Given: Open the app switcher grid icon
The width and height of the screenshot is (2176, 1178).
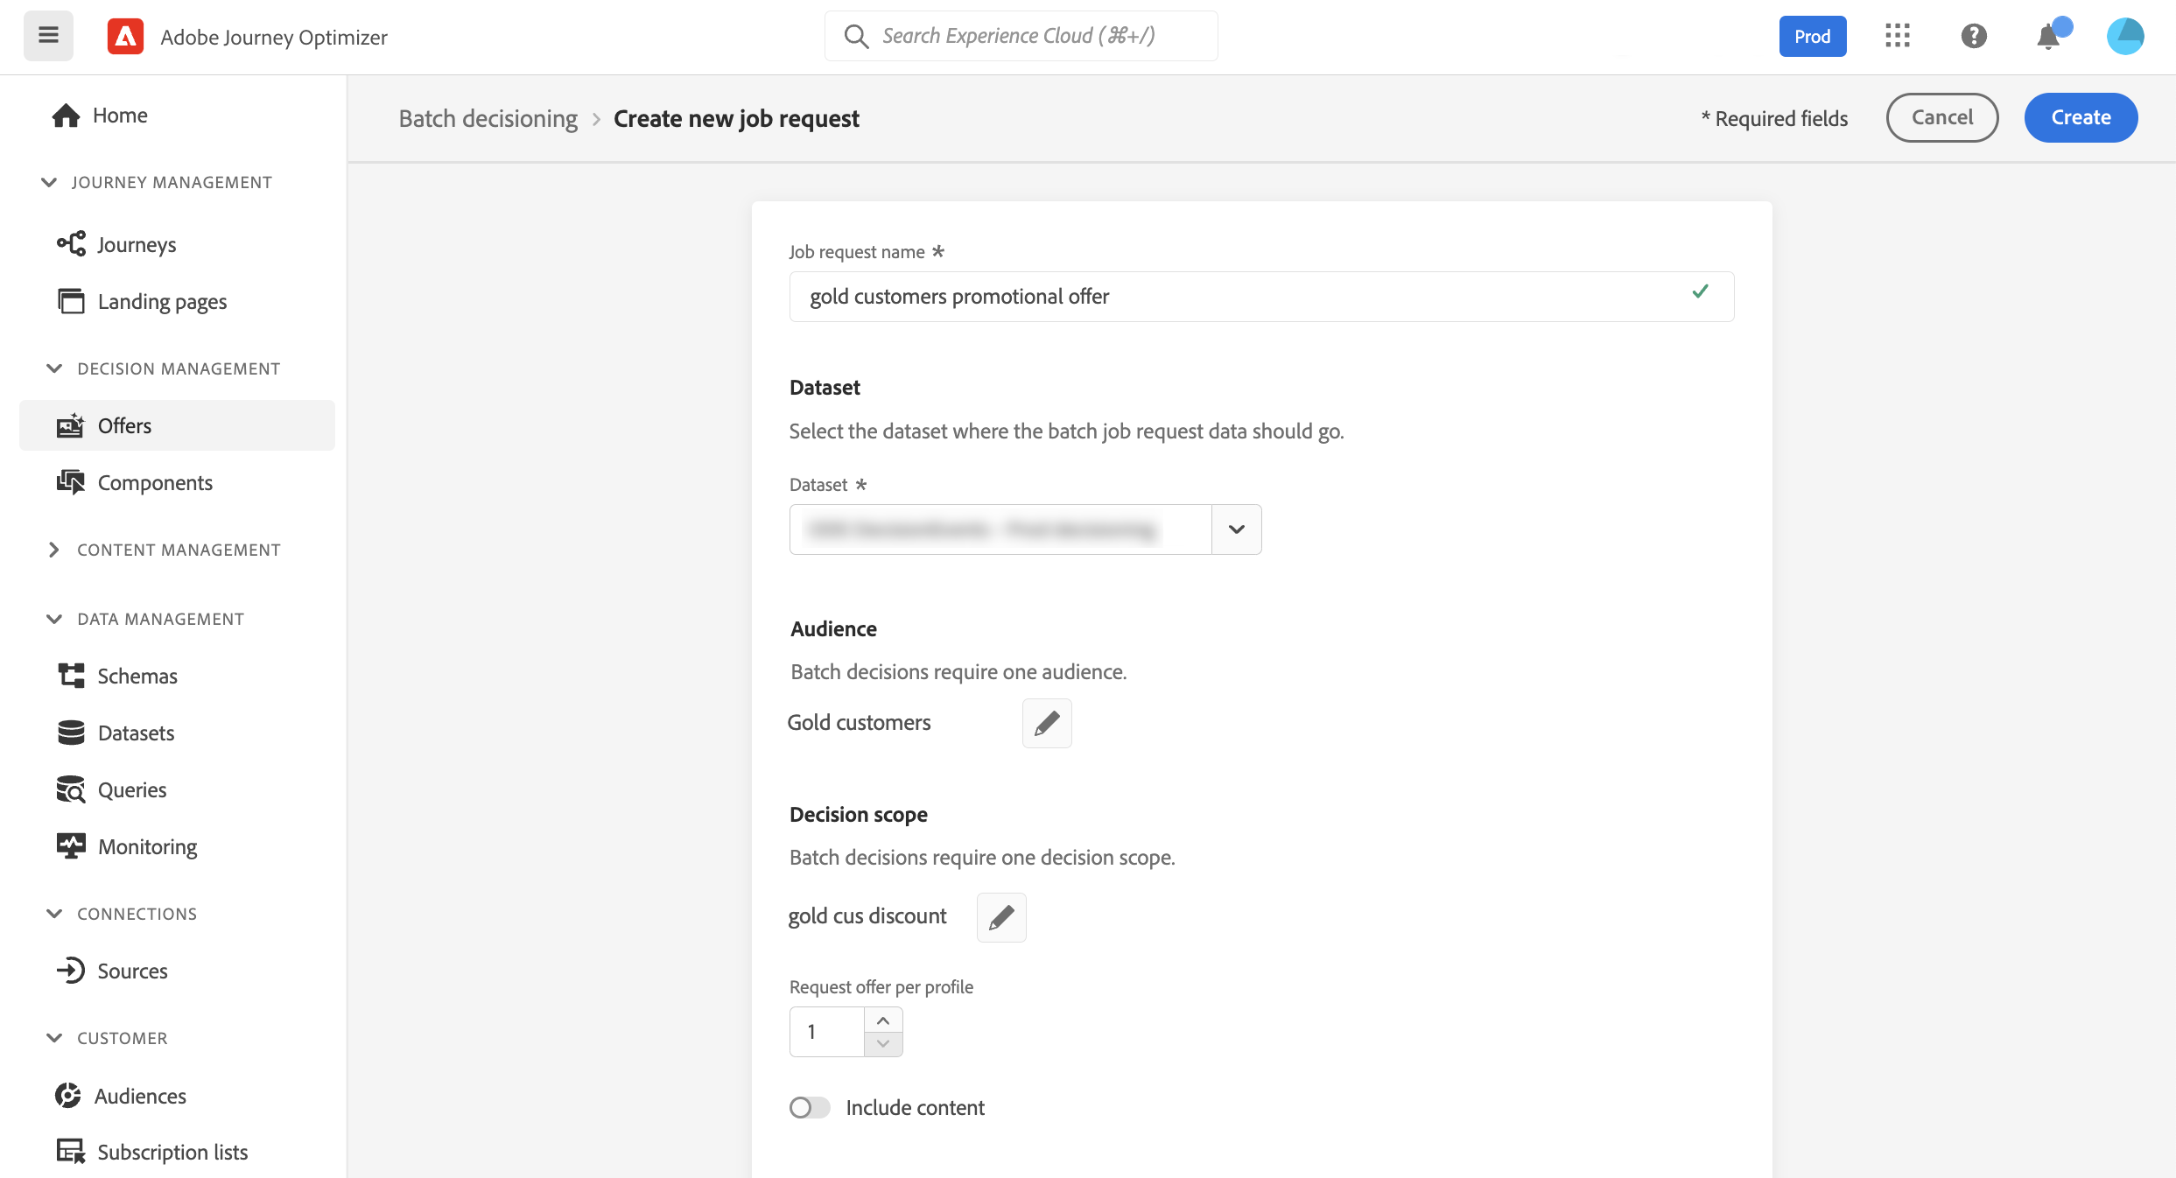Looking at the screenshot, I should 1898,37.
